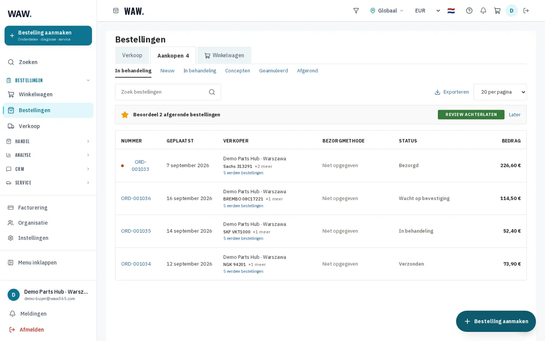Screen dimensions: 545x341
Task: Click demo-buyer@waw365.com account text
Action: point(50,299)
